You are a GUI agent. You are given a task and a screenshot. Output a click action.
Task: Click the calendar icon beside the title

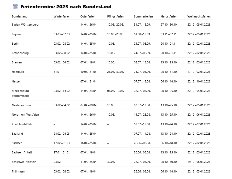(x=15, y=7)
